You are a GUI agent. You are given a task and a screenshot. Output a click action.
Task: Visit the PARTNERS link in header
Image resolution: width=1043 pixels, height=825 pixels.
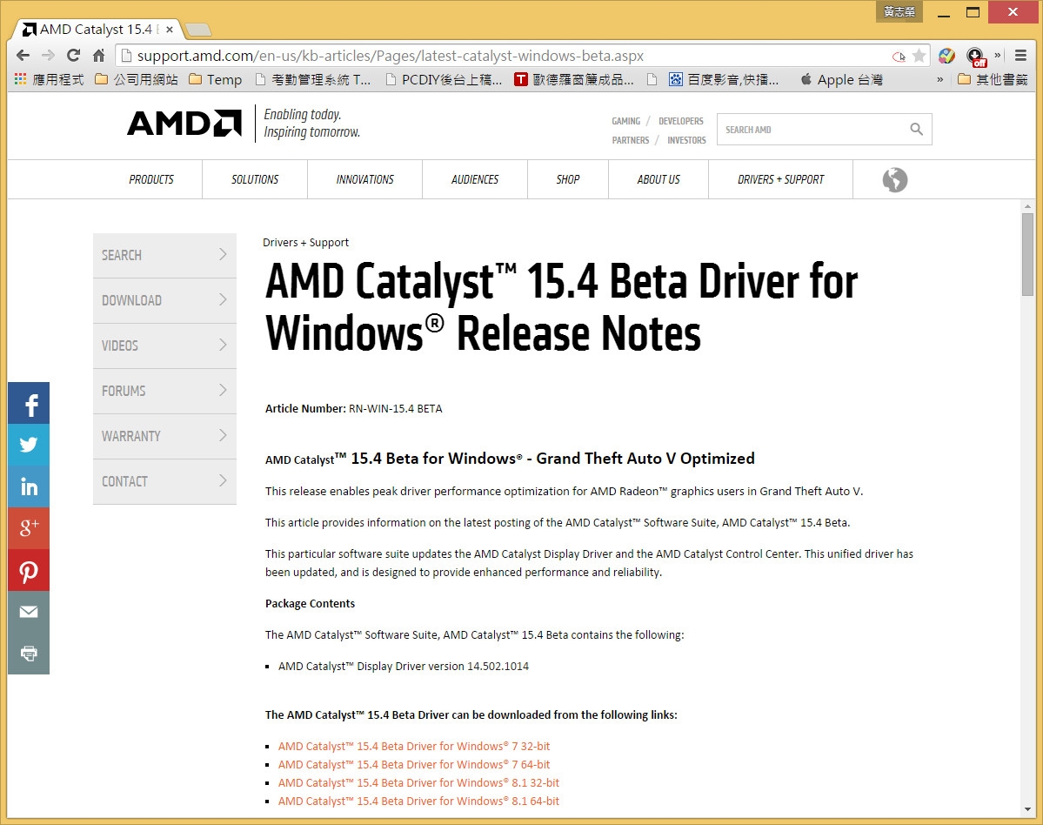tap(631, 140)
